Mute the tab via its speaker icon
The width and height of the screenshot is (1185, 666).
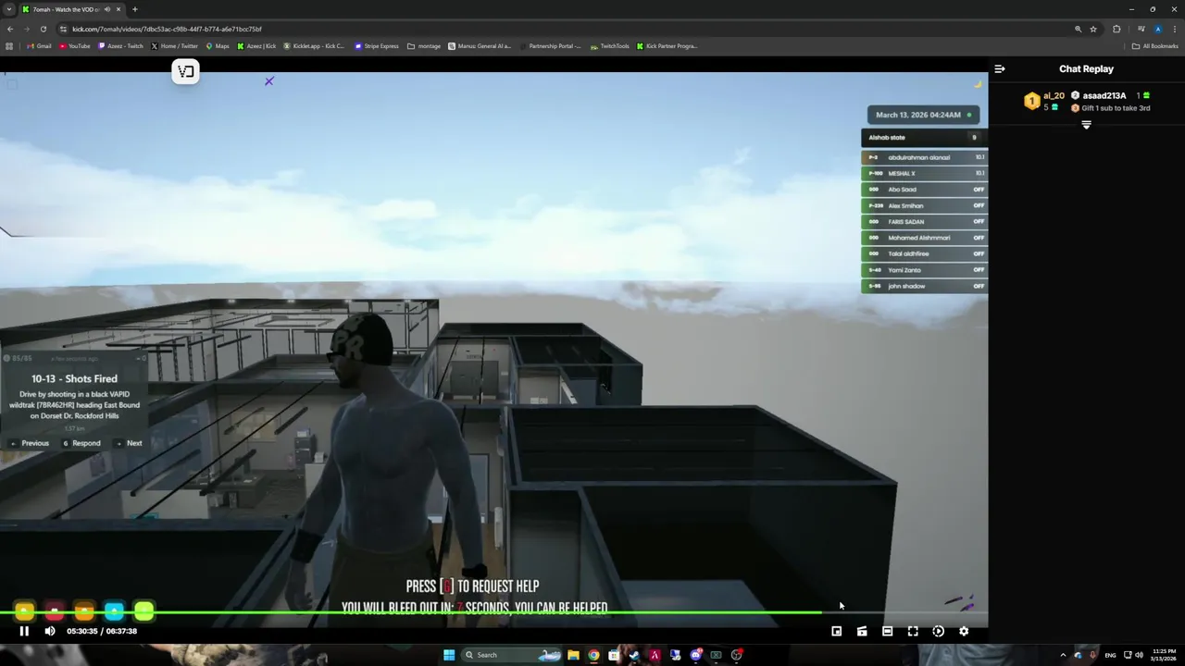pos(107,9)
